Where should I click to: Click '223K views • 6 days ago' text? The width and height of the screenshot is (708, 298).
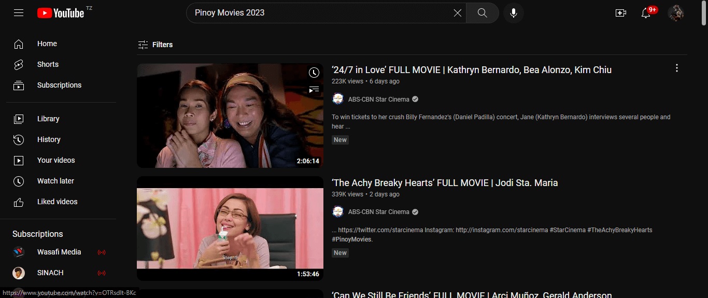coord(365,81)
